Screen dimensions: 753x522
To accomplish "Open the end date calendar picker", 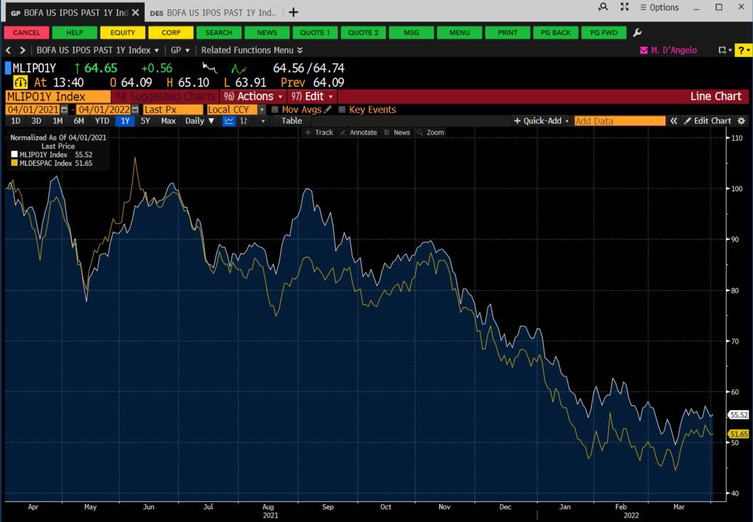I will click(x=135, y=110).
